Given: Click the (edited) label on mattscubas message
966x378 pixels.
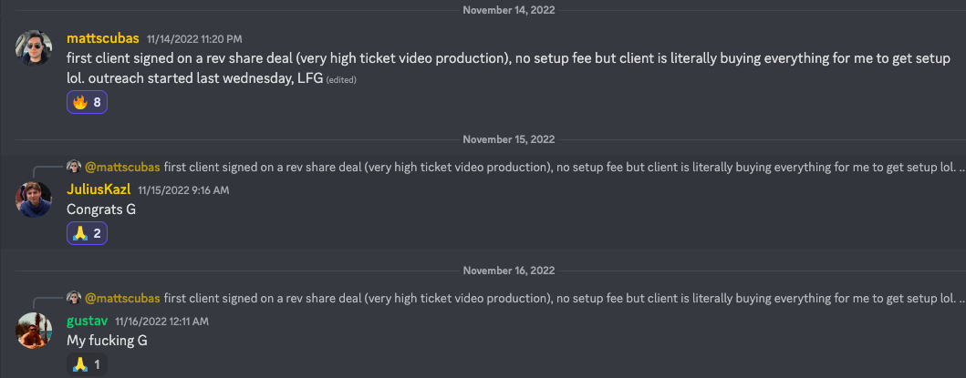Looking at the screenshot, I should (341, 80).
